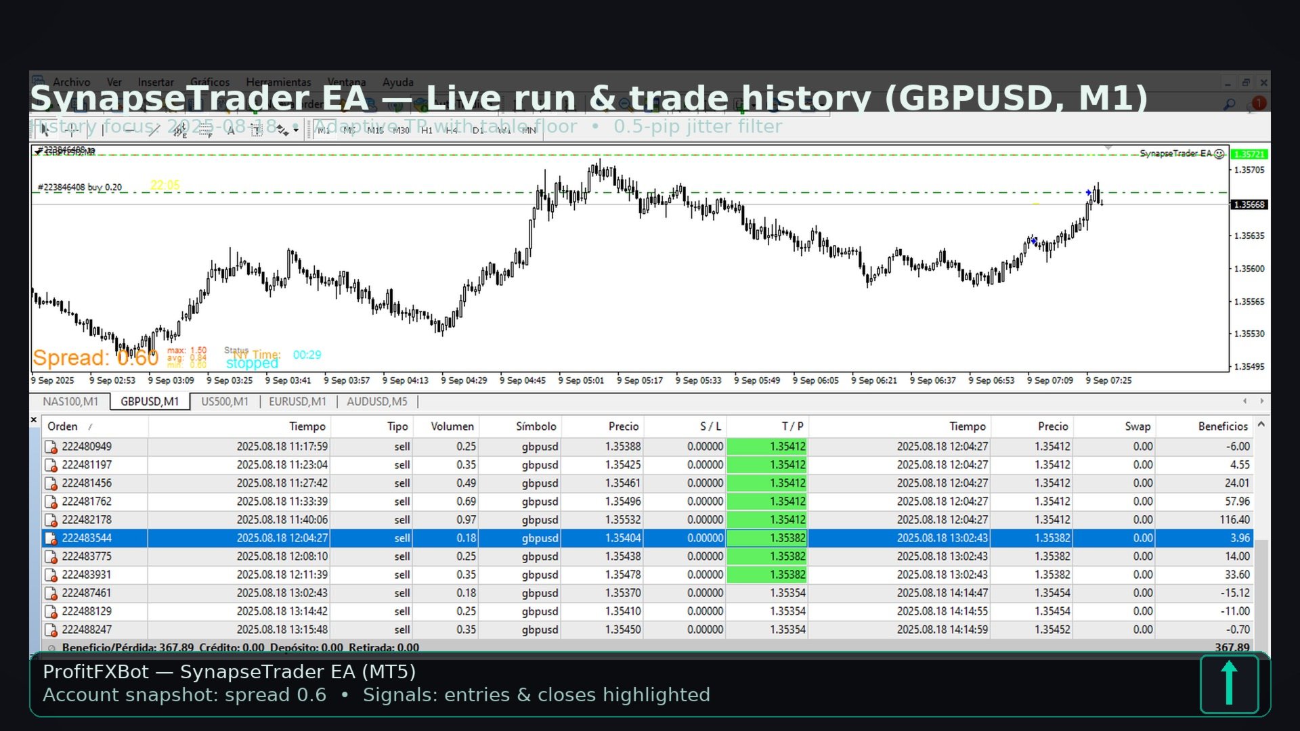Switch chart to MN timeframe

pos(529,131)
